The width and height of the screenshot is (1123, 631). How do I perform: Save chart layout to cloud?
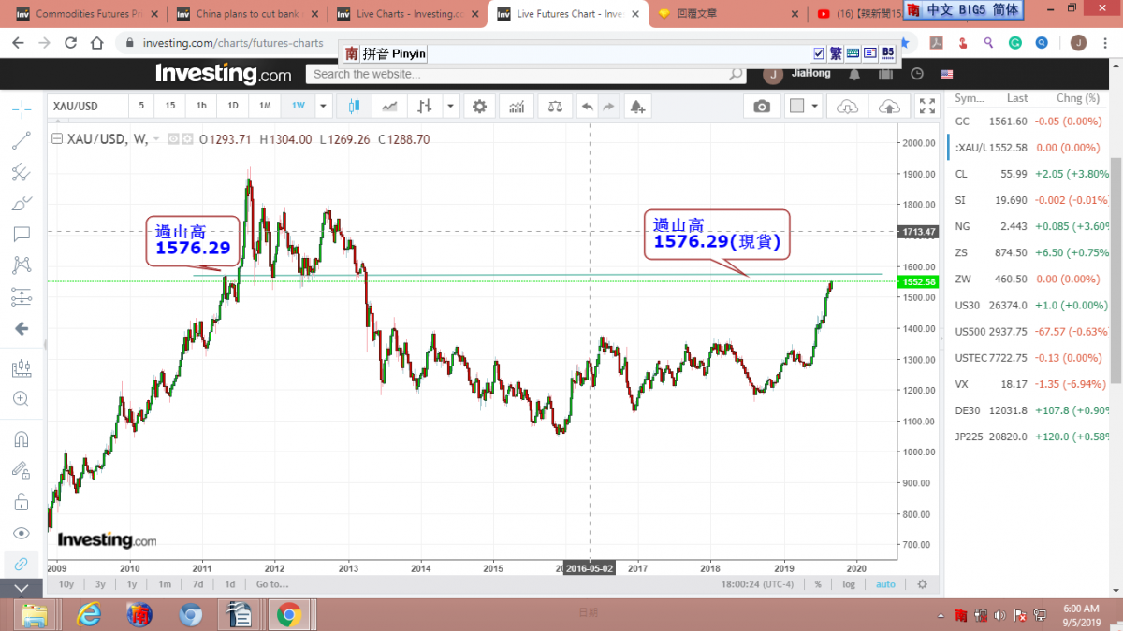click(x=887, y=106)
